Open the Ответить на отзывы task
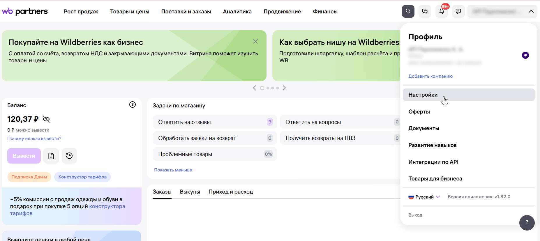Image resolution: width=540 pixels, height=241 pixels. tap(215, 122)
